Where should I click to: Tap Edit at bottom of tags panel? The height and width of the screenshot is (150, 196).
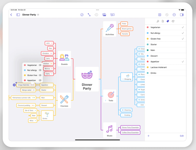pyautogui.click(x=182, y=136)
